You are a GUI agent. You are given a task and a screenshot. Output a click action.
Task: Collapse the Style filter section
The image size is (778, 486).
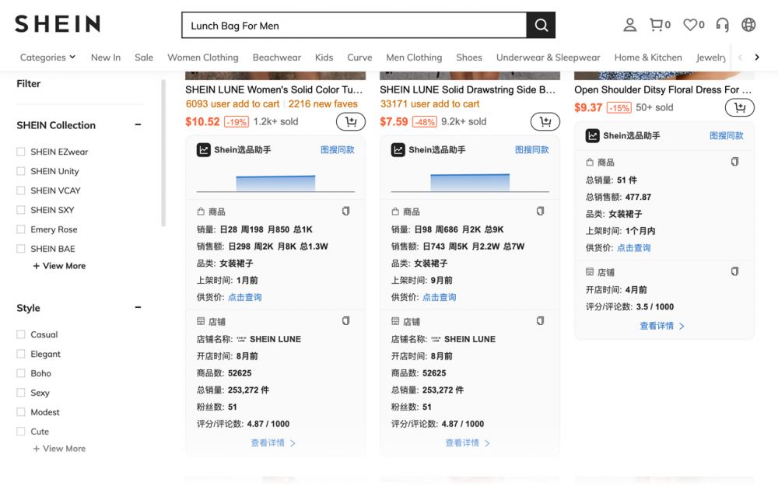point(138,307)
